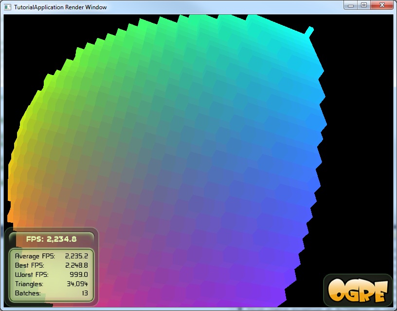Maximize the TutorialApplication Render Window
397x311 pixels.
click(x=363, y=5)
